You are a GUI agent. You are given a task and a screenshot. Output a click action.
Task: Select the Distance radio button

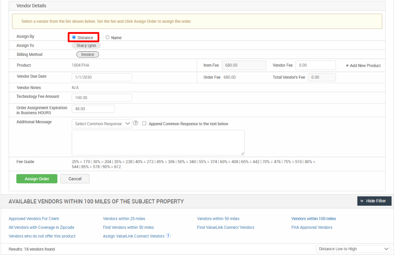(x=74, y=37)
